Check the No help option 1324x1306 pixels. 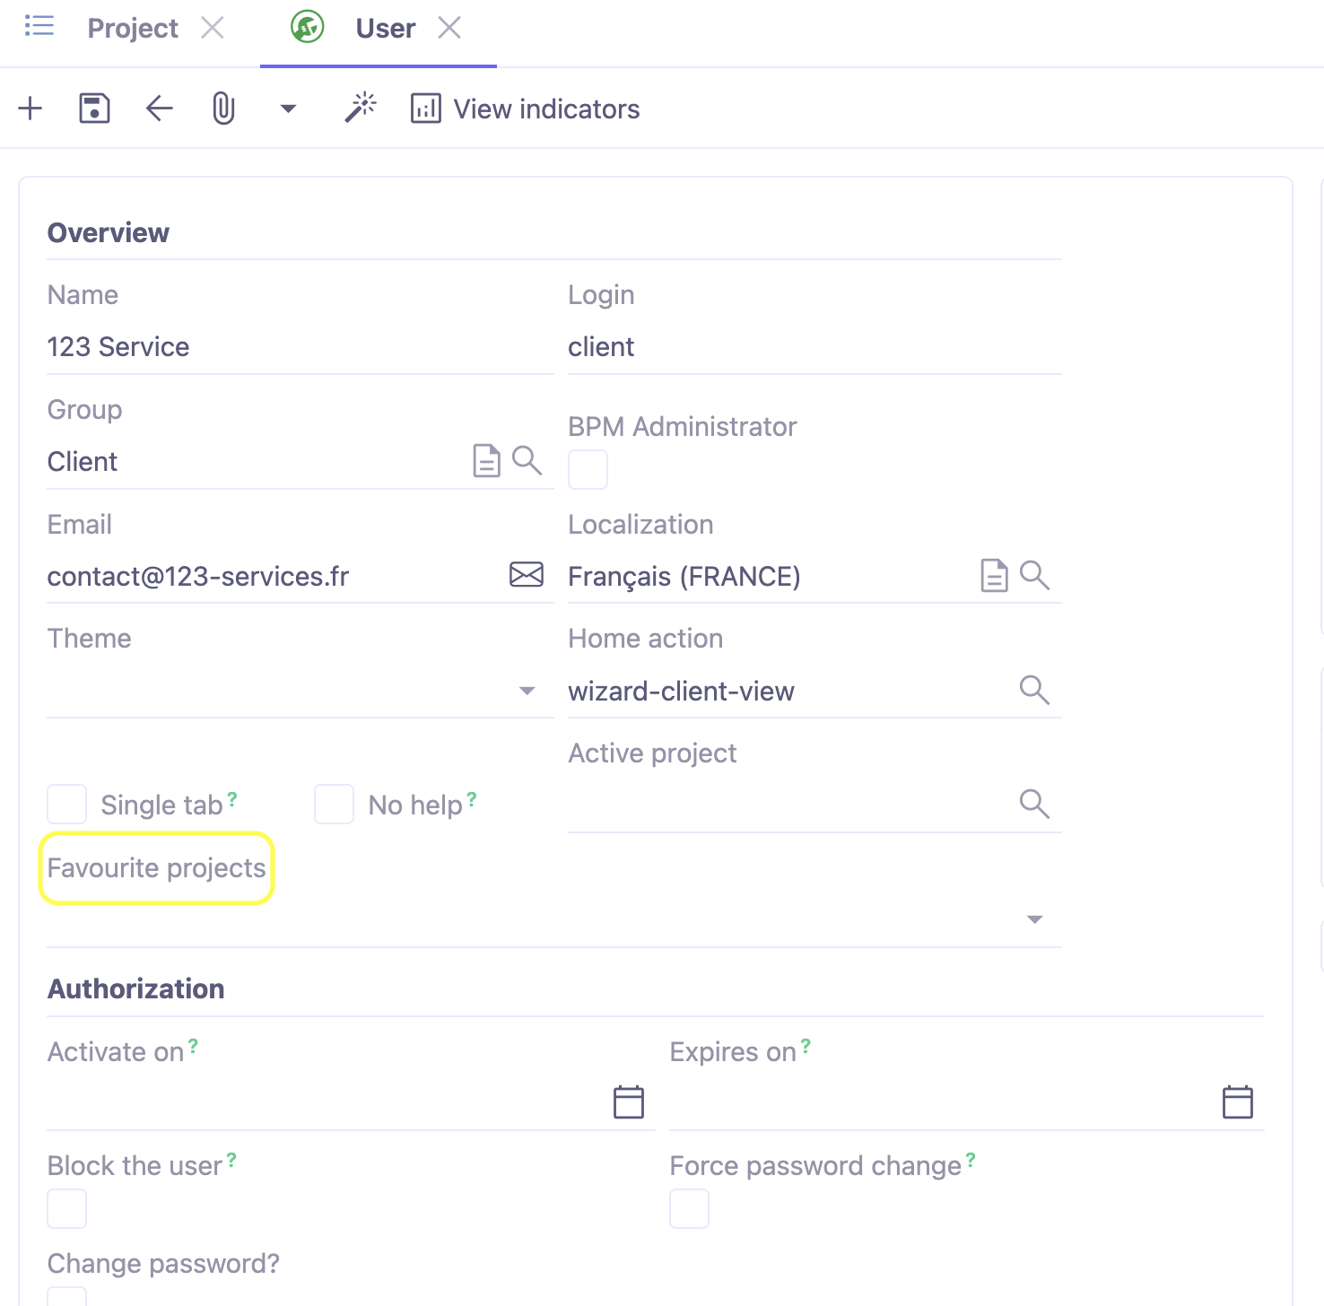tap(334, 805)
